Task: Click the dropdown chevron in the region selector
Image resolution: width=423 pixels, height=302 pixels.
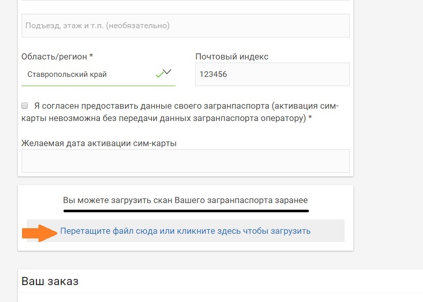Action: pos(167,72)
